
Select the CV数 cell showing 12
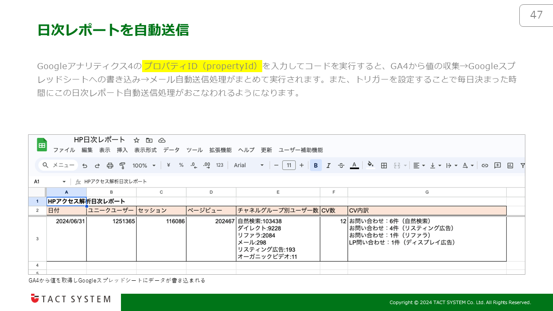[334, 239]
